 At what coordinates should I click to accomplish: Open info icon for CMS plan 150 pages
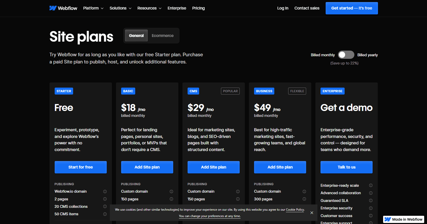coord(238,199)
